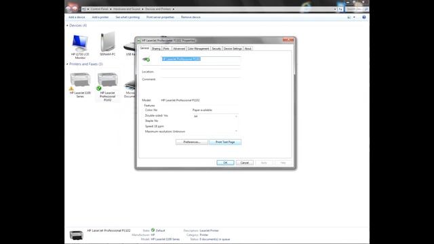Click the Back navigation button in Explorer
Screen dimensions: 434x244
[68, 9]
